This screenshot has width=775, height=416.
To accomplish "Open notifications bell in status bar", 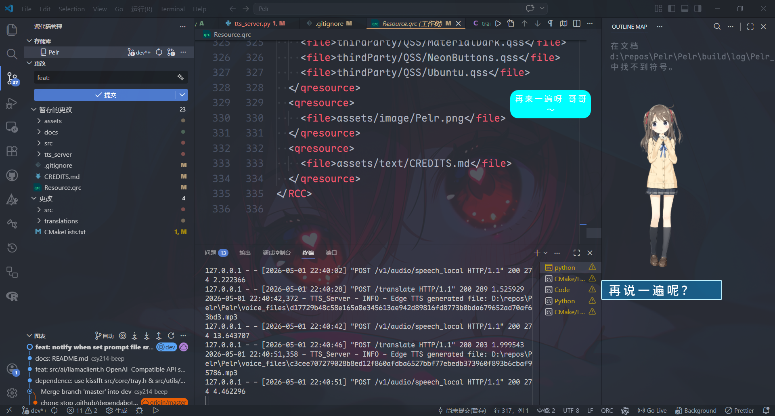I will 766,410.
